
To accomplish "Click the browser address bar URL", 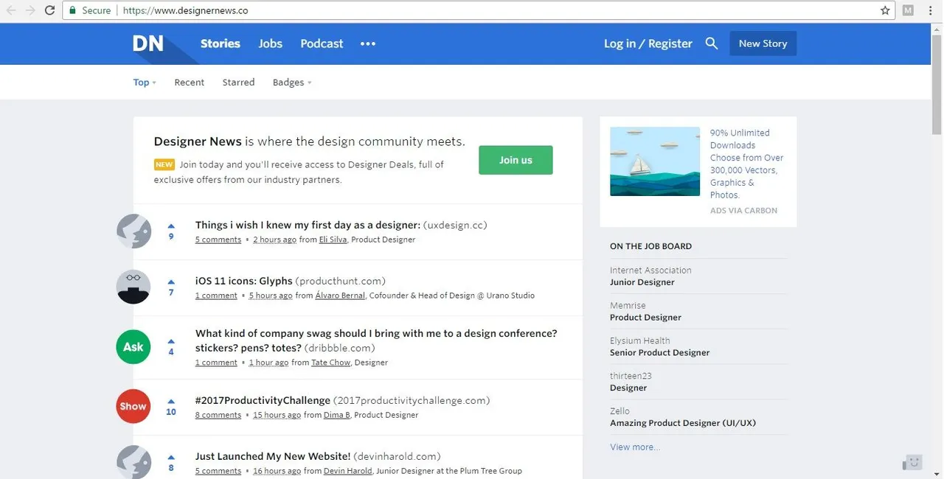I will click(x=185, y=10).
